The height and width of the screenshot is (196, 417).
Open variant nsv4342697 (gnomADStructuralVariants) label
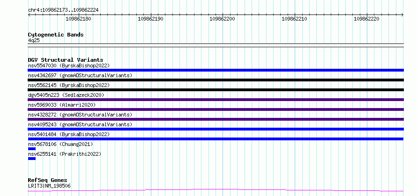pyautogui.click(x=80, y=75)
